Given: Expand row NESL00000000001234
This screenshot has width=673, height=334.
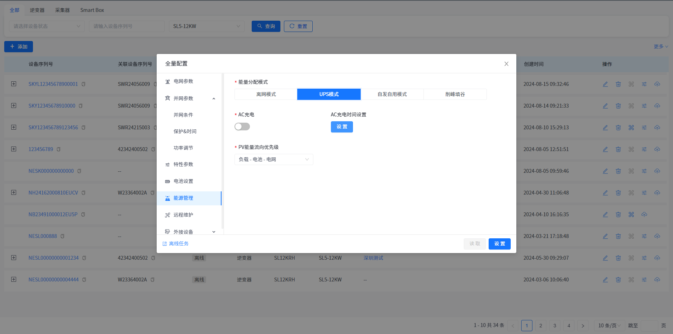Looking at the screenshot, I should point(14,258).
